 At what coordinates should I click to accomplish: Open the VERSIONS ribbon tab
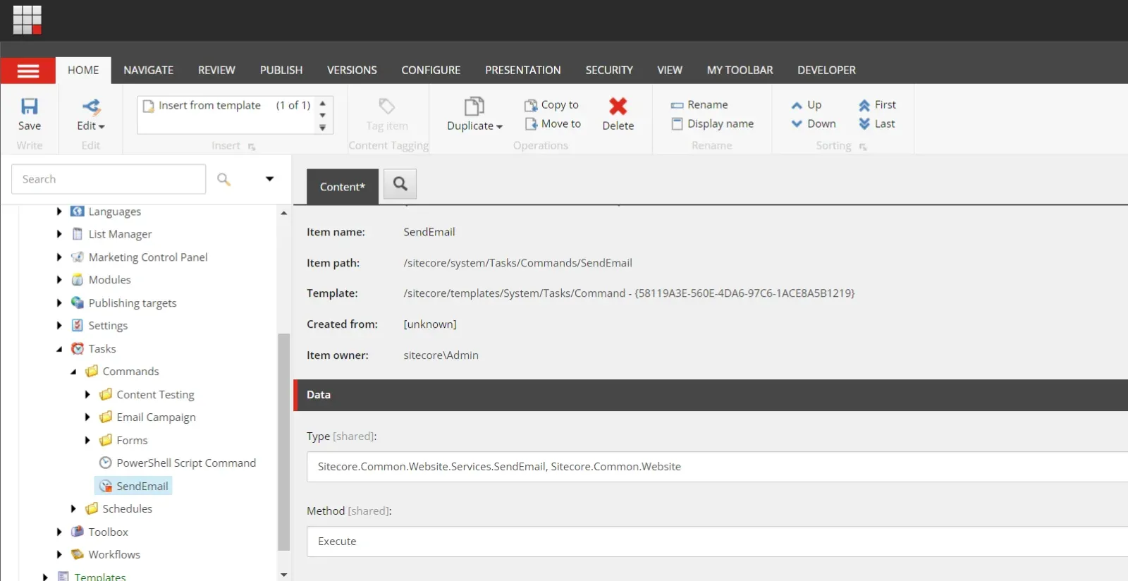click(x=352, y=71)
